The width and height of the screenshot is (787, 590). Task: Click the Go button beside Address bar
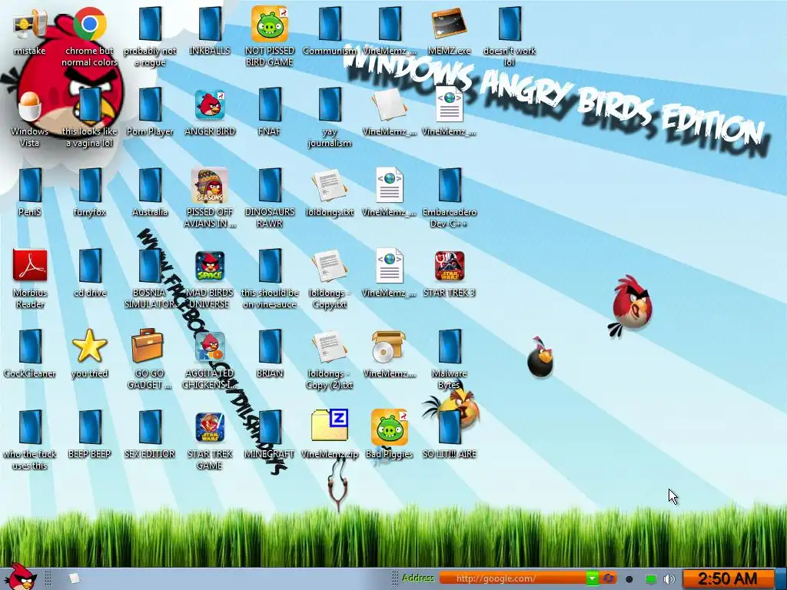pos(609,578)
